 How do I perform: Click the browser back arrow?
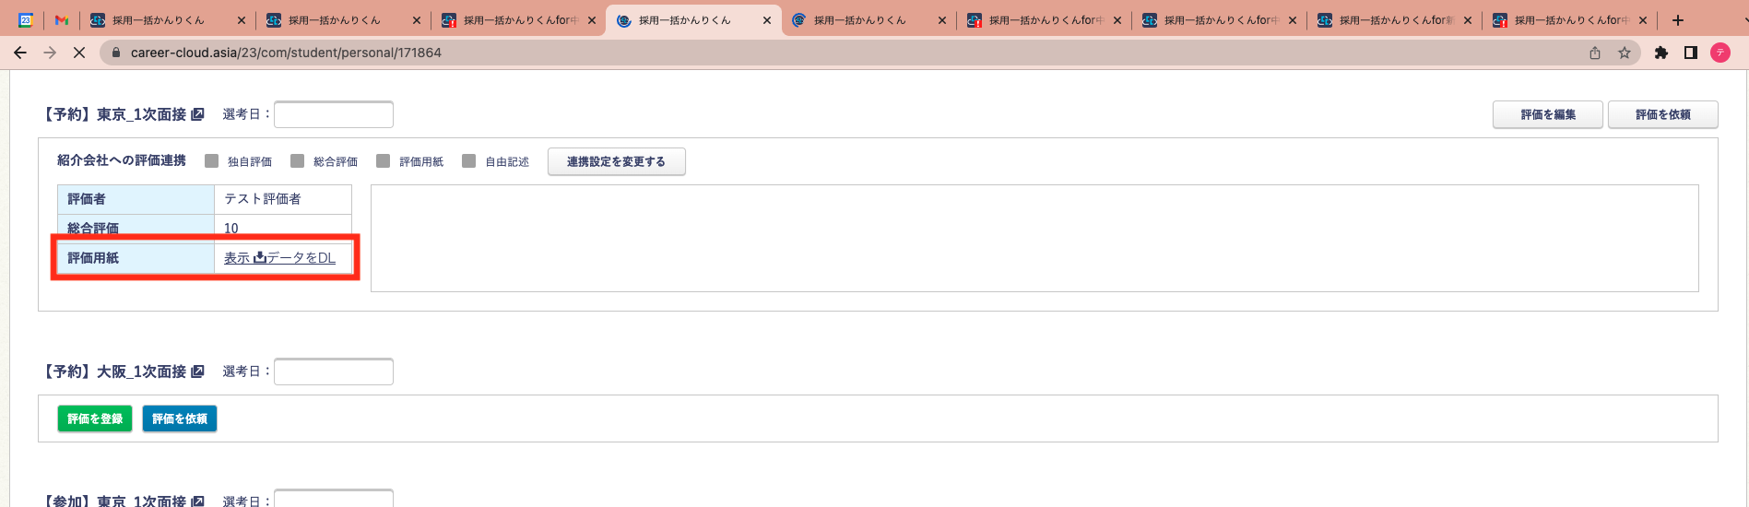tap(20, 53)
